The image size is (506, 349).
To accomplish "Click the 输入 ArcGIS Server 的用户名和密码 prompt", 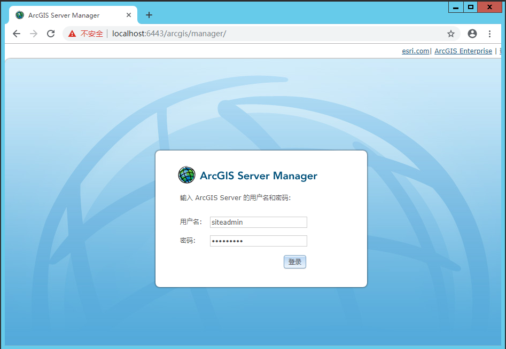I will 235,198.
